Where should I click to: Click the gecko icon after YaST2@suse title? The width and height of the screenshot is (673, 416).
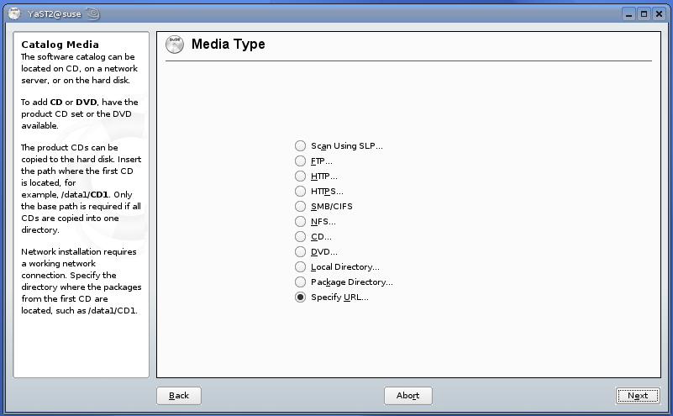[93, 13]
